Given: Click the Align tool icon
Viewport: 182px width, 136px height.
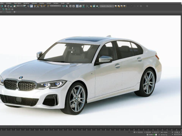Looking at the screenshot, I should [x=67, y=6].
